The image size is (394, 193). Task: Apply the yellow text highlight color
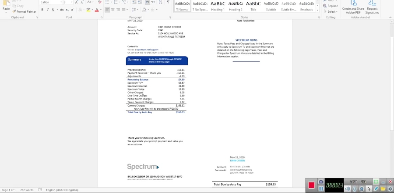click(x=88, y=10)
